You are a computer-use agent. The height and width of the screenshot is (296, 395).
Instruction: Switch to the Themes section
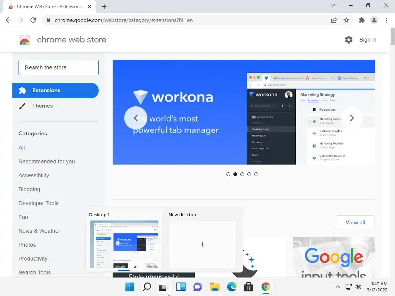[42, 106]
